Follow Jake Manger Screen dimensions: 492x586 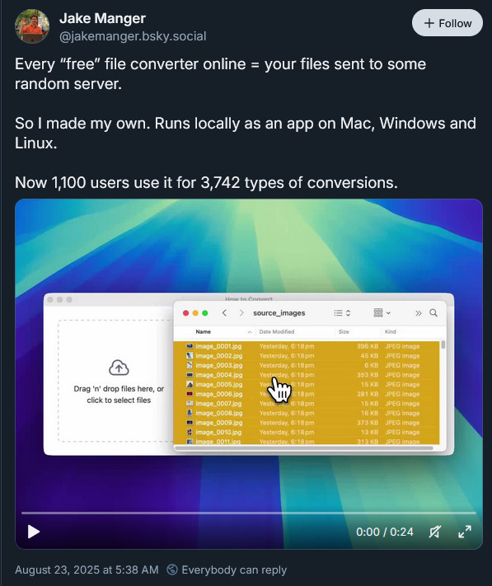tap(447, 23)
